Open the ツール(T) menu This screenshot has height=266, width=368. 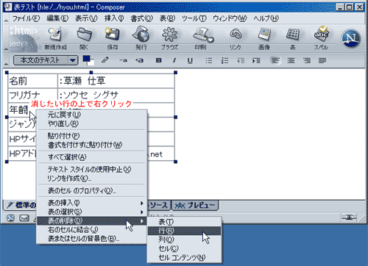(194, 18)
